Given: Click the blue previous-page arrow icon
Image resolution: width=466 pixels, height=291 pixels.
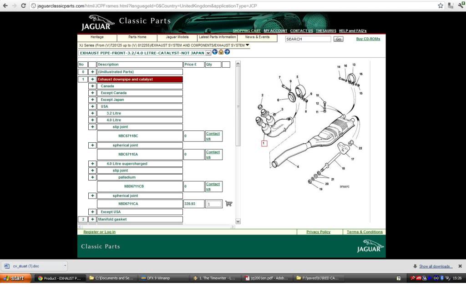Looking at the screenshot, I should point(215,52).
